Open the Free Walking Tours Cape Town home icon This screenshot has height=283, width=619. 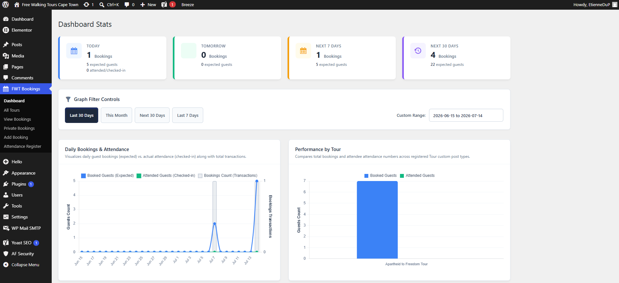pyautogui.click(x=17, y=5)
